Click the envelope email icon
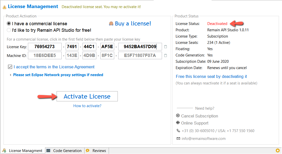 (178, 139)
